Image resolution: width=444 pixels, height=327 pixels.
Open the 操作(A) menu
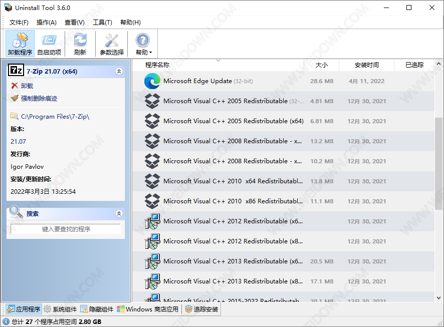(x=47, y=23)
